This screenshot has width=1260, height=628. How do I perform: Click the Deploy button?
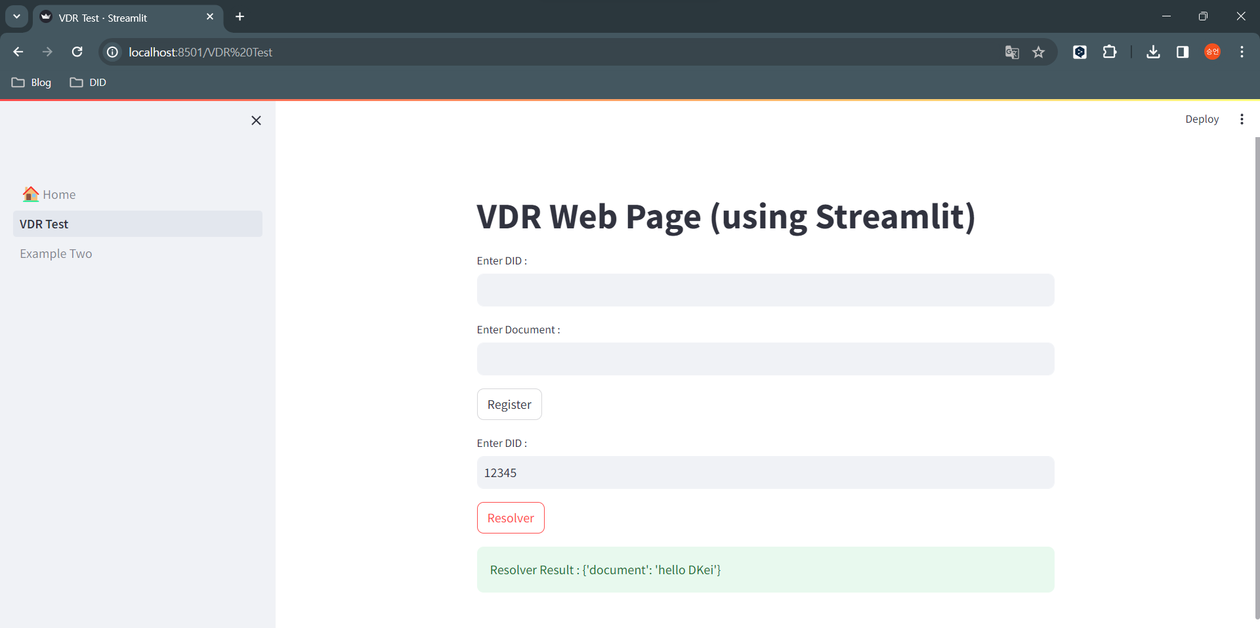pyautogui.click(x=1202, y=119)
